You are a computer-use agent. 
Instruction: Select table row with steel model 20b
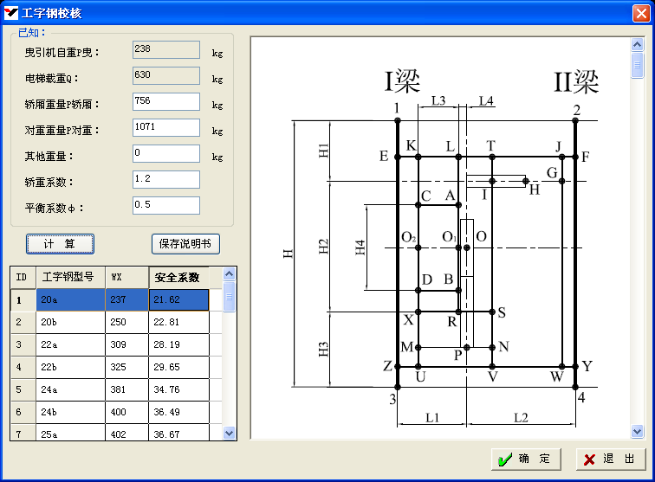[x=69, y=322]
